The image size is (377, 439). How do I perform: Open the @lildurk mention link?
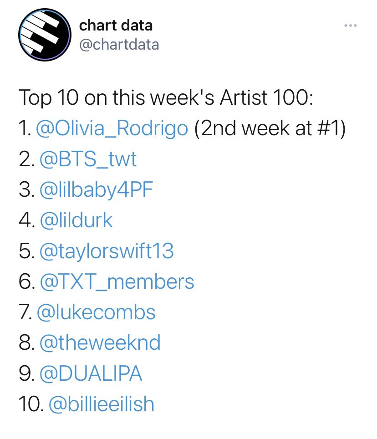pyautogui.click(x=76, y=220)
